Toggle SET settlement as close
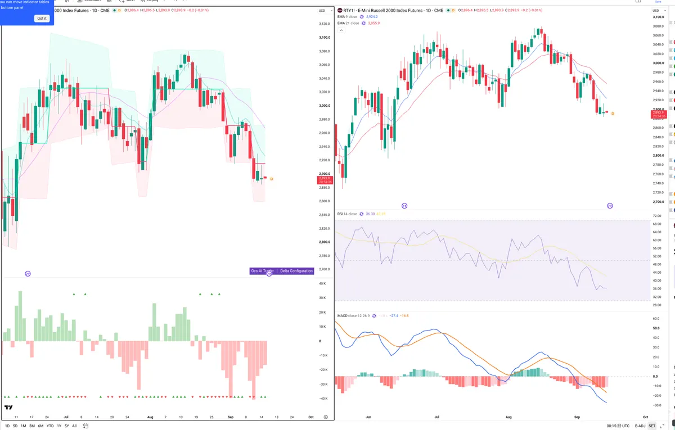The image size is (675, 430). click(x=652, y=426)
